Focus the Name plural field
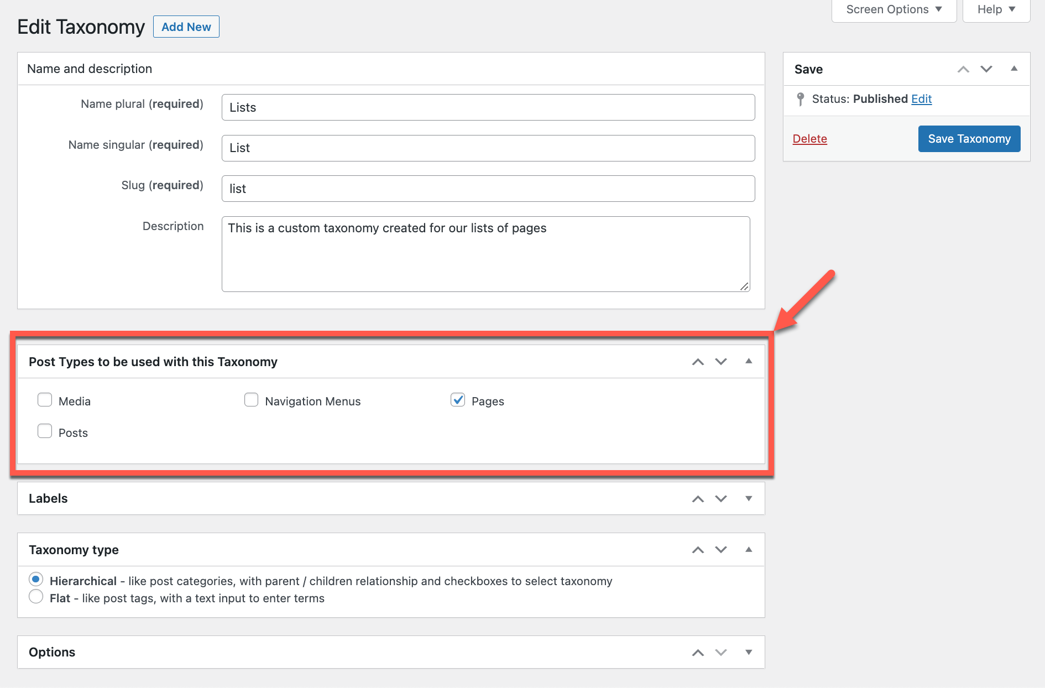The image size is (1045, 688). coord(488,107)
